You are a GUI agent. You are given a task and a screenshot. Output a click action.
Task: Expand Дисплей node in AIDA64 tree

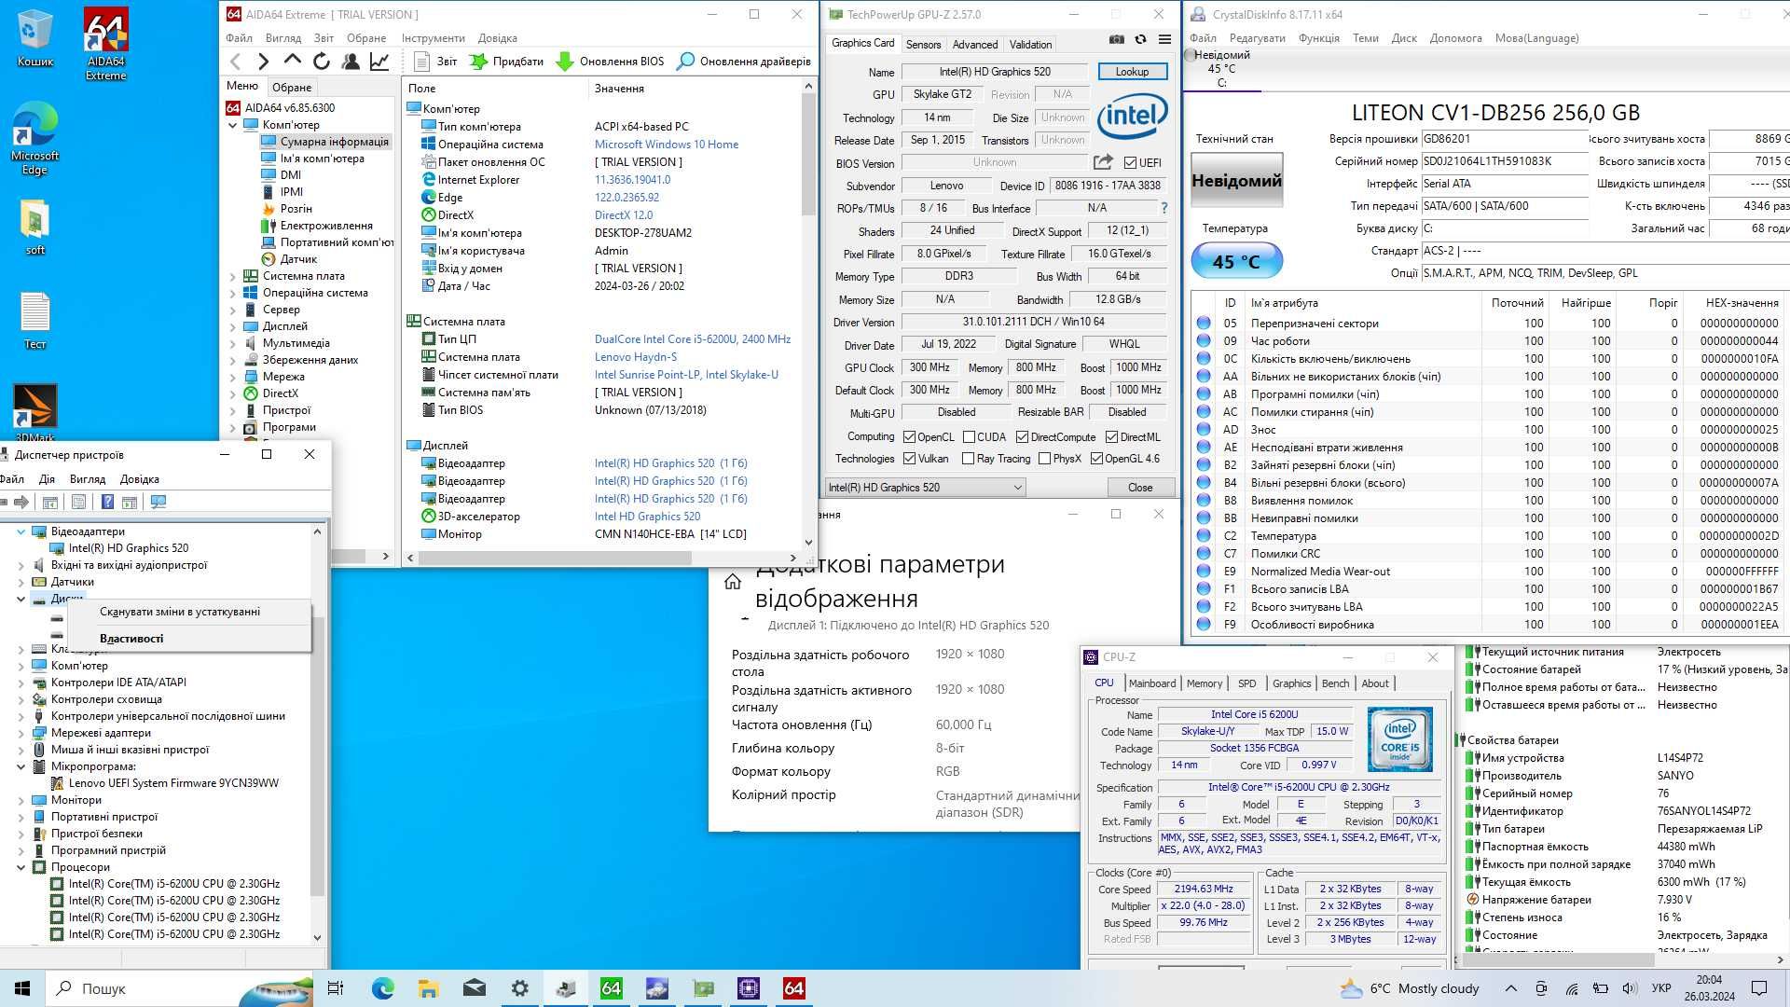pyautogui.click(x=233, y=326)
